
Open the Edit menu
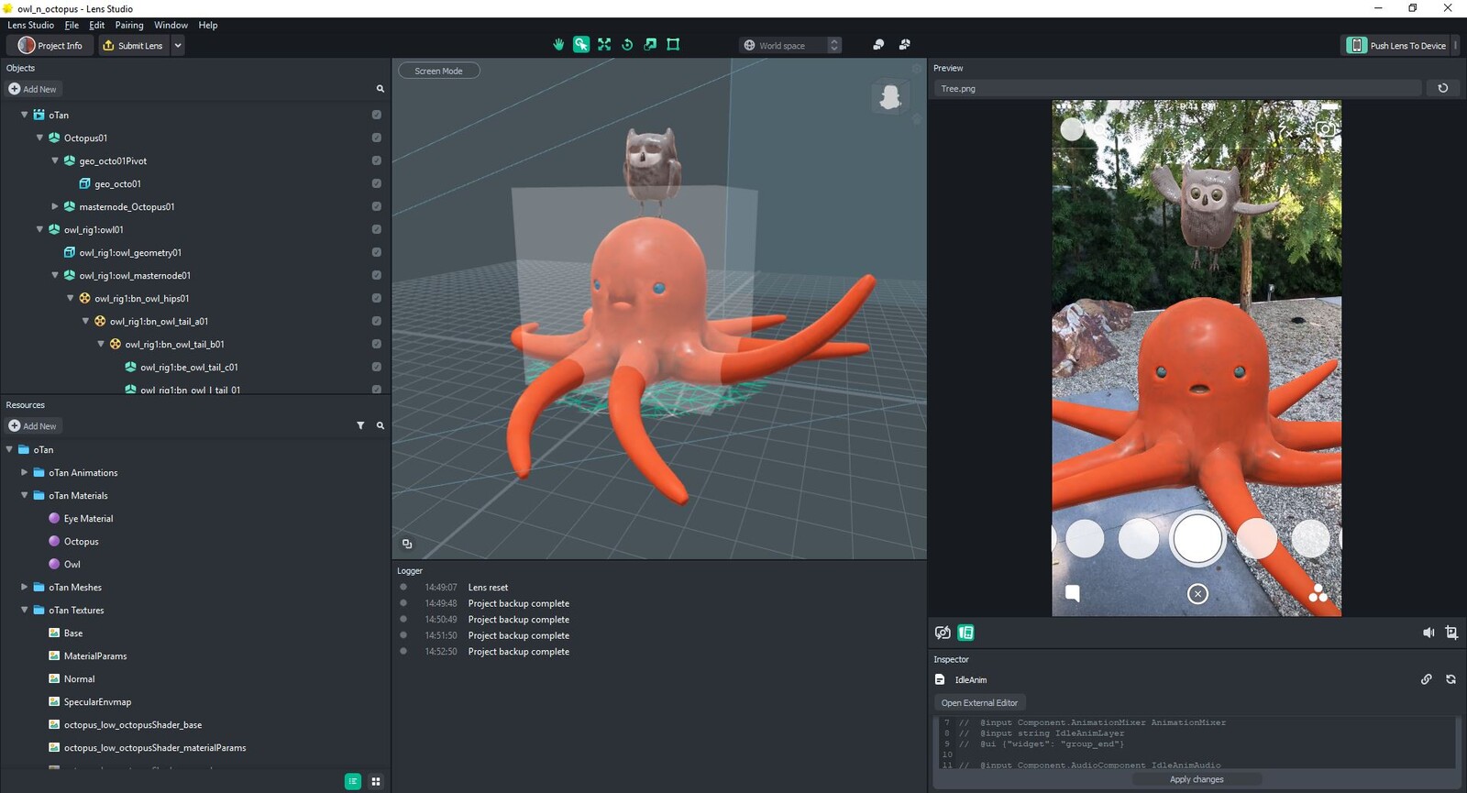96,25
